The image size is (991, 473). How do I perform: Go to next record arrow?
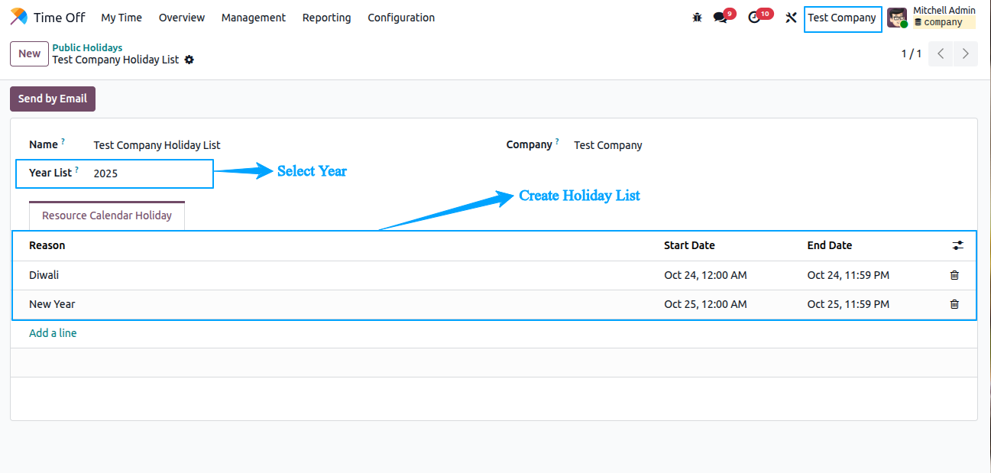966,53
